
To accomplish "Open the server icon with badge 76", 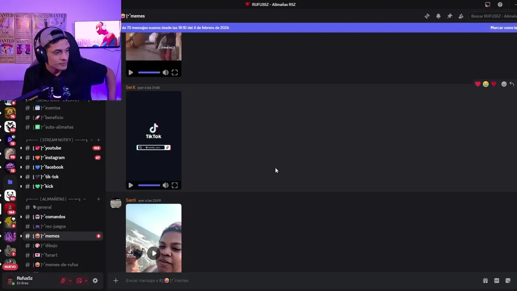I will 10,113.
